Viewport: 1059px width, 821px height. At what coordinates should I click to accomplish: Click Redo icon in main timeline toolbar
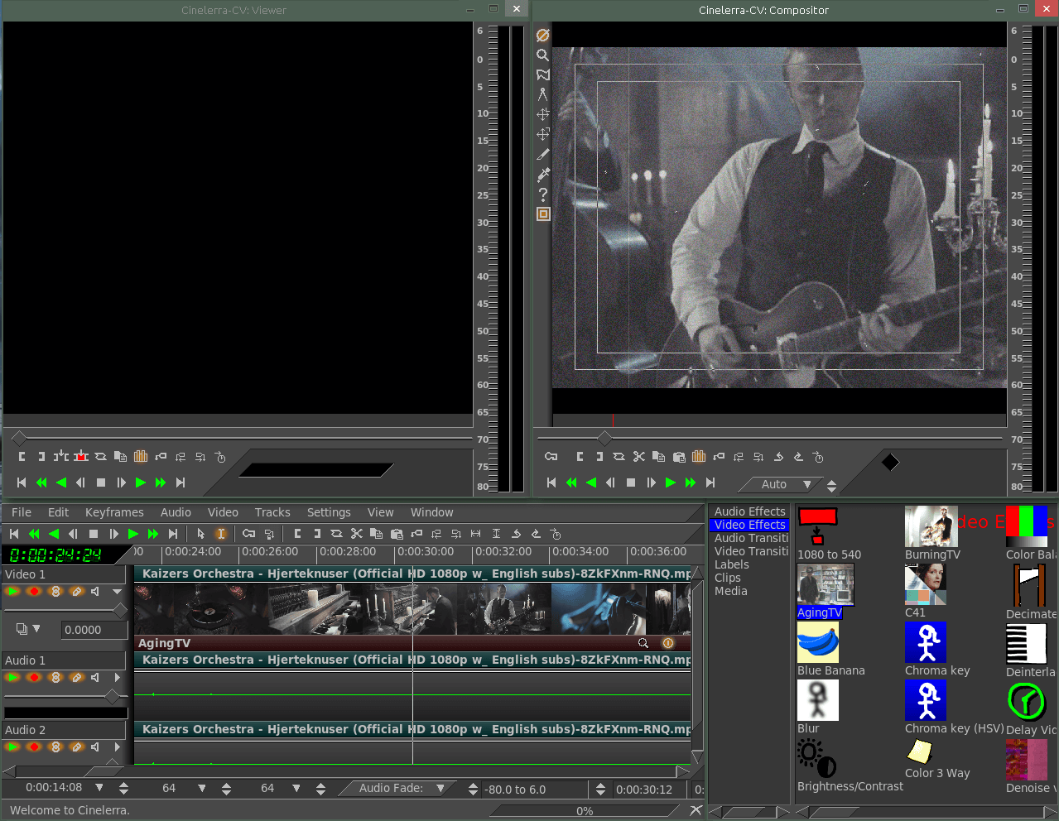pyautogui.click(x=536, y=534)
